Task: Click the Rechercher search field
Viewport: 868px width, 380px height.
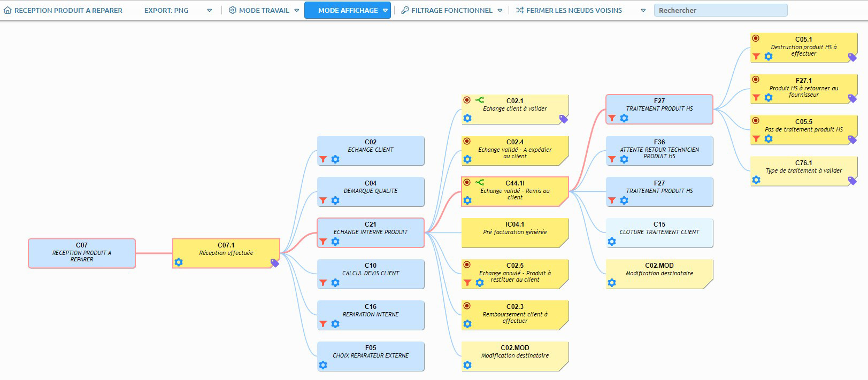Action: [720, 10]
